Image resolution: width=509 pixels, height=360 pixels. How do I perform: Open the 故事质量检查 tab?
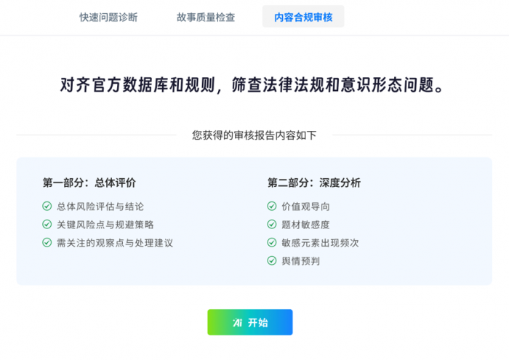click(x=206, y=17)
